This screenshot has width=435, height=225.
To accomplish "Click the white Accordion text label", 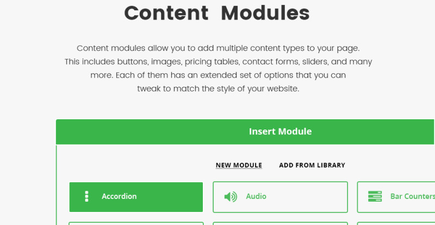I will [119, 196].
